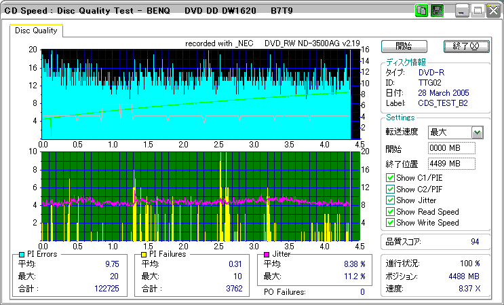The image size is (504, 305).
Task: Click the 開始 0000 MB start field
Action: click(451, 148)
